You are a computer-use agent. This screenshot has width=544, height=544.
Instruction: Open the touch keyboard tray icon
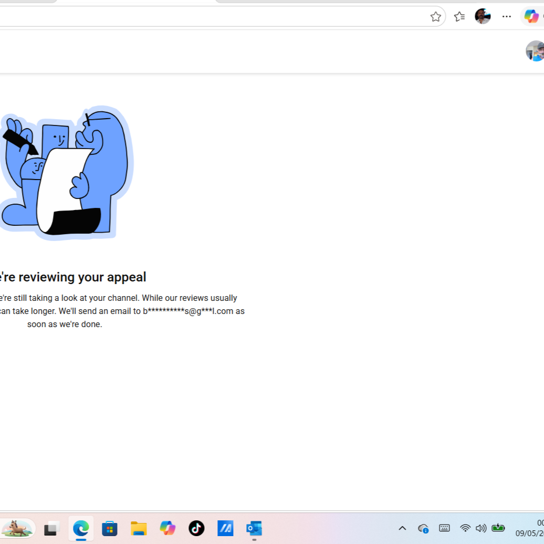point(444,528)
